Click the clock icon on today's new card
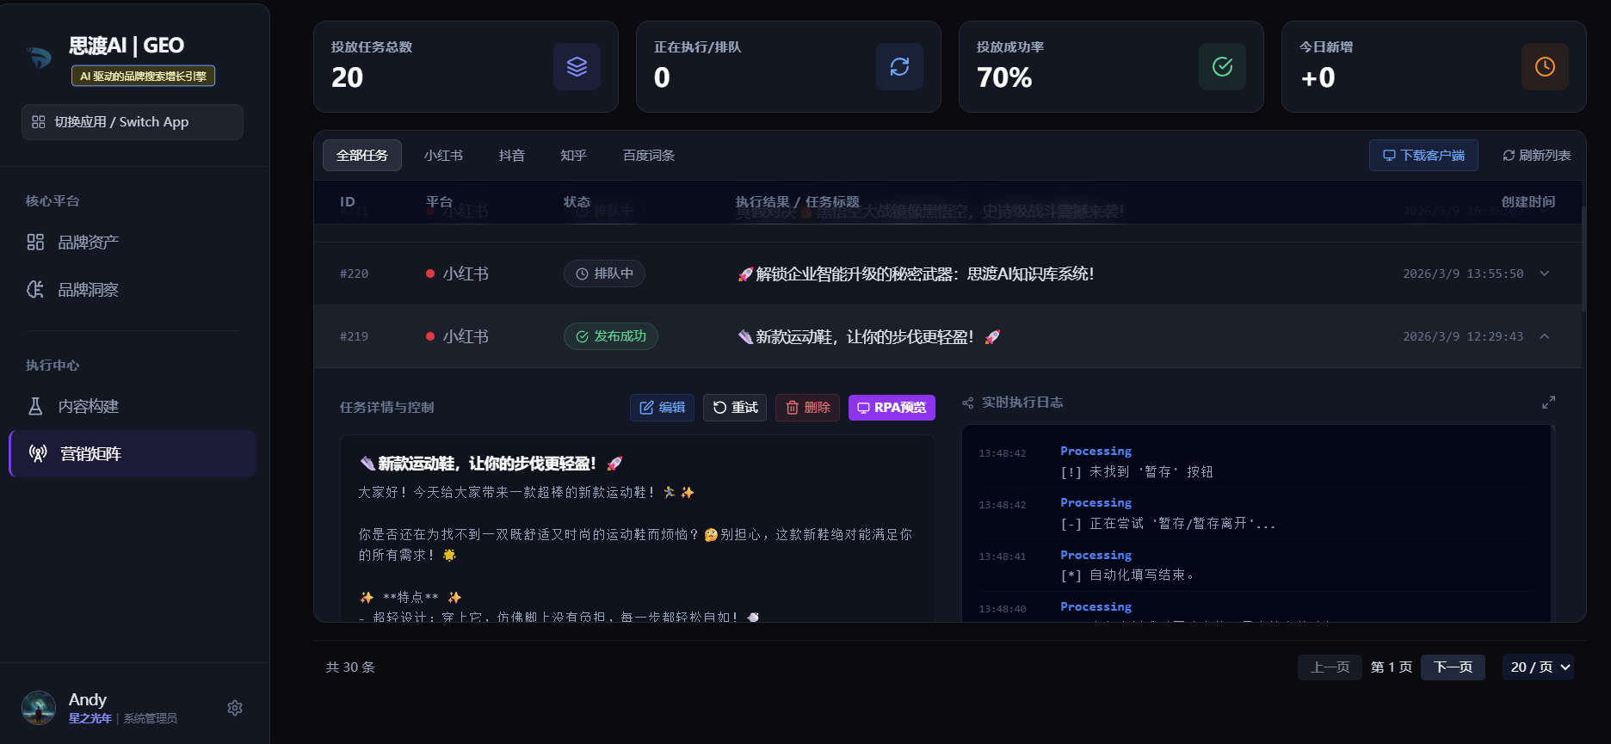The image size is (1611, 744). click(1545, 67)
